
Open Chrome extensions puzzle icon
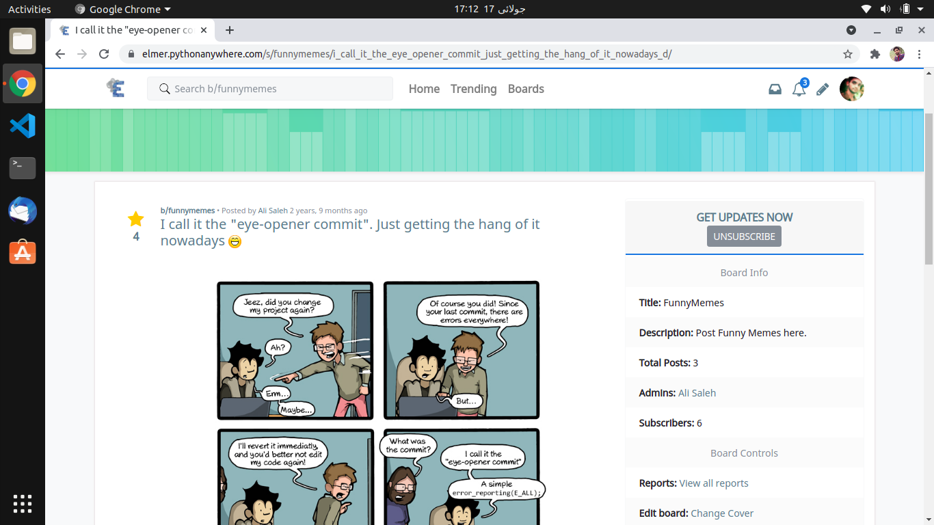coord(875,54)
